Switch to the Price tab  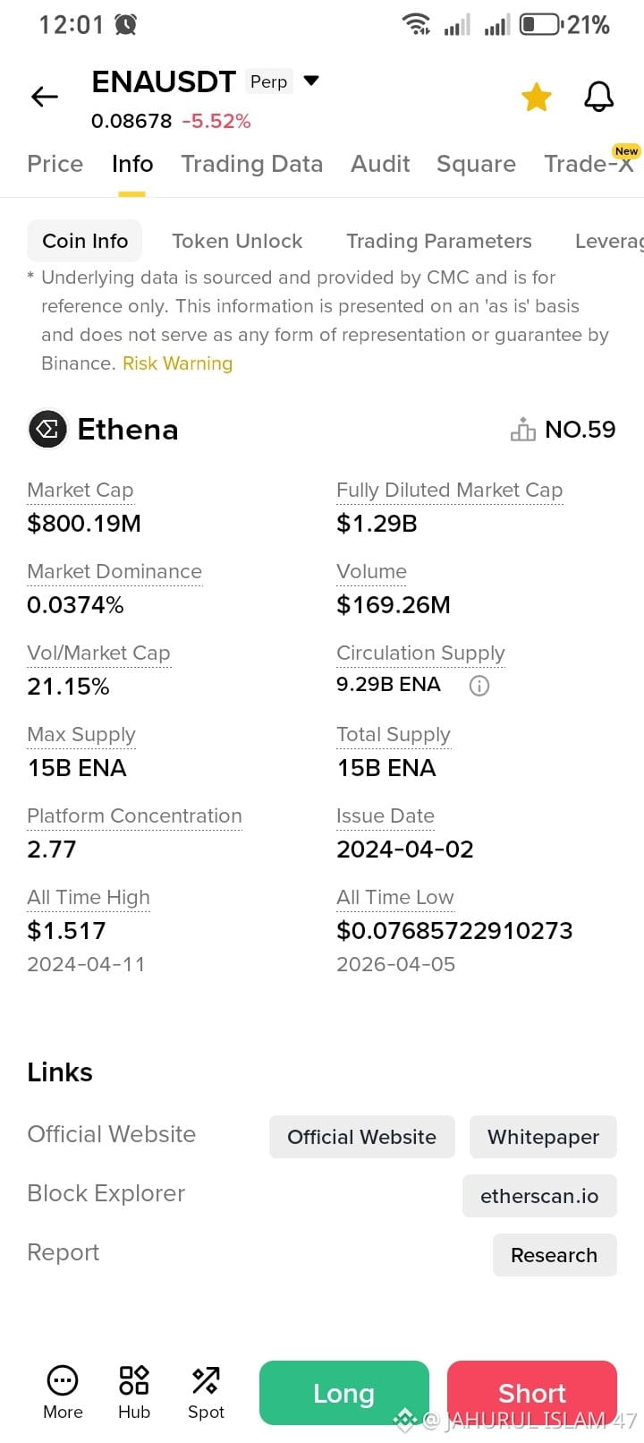click(55, 164)
